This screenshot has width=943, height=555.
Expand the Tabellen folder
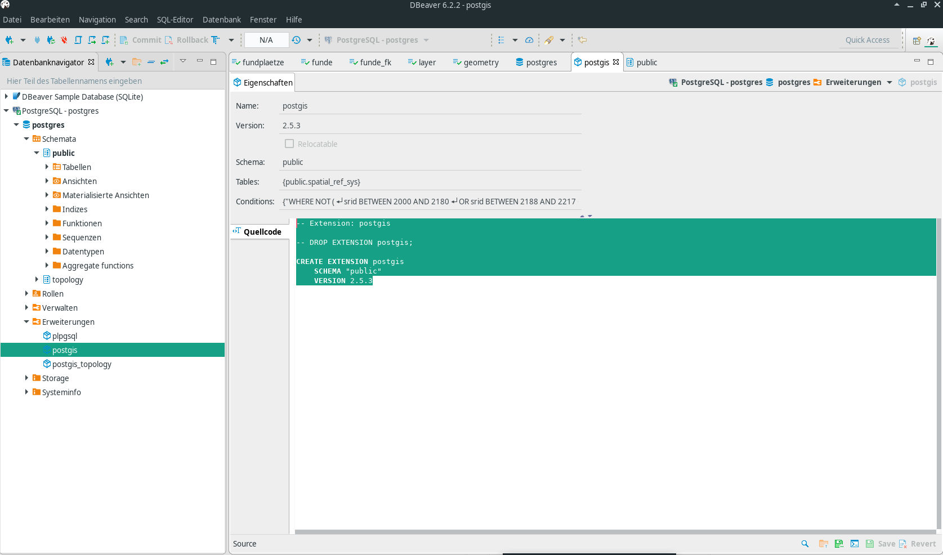(47, 167)
